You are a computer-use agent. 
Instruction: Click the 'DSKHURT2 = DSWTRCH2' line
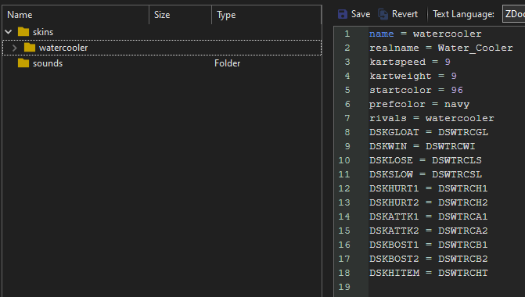(x=429, y=202)
